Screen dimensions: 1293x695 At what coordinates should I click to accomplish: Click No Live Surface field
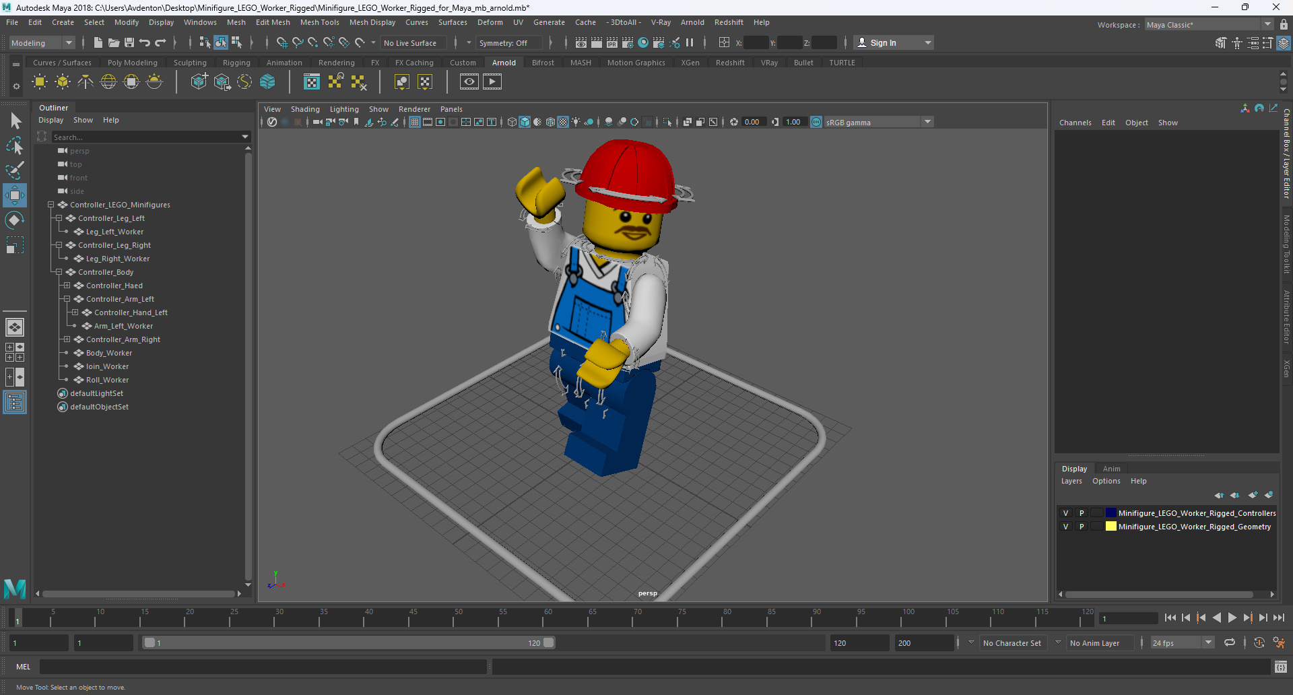click(412, 43)
